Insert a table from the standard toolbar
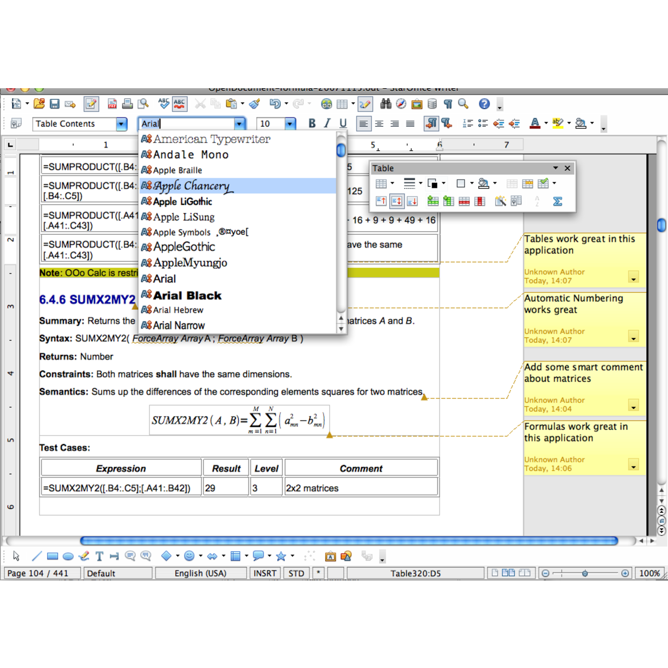 point(342,104)
